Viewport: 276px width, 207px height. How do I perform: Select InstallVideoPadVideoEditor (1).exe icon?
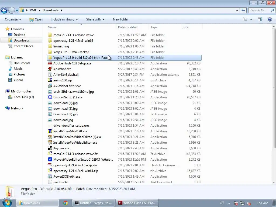click(x=50, y=137)
